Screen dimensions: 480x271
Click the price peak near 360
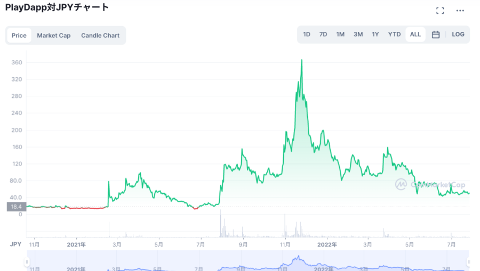tap(302, 60)
